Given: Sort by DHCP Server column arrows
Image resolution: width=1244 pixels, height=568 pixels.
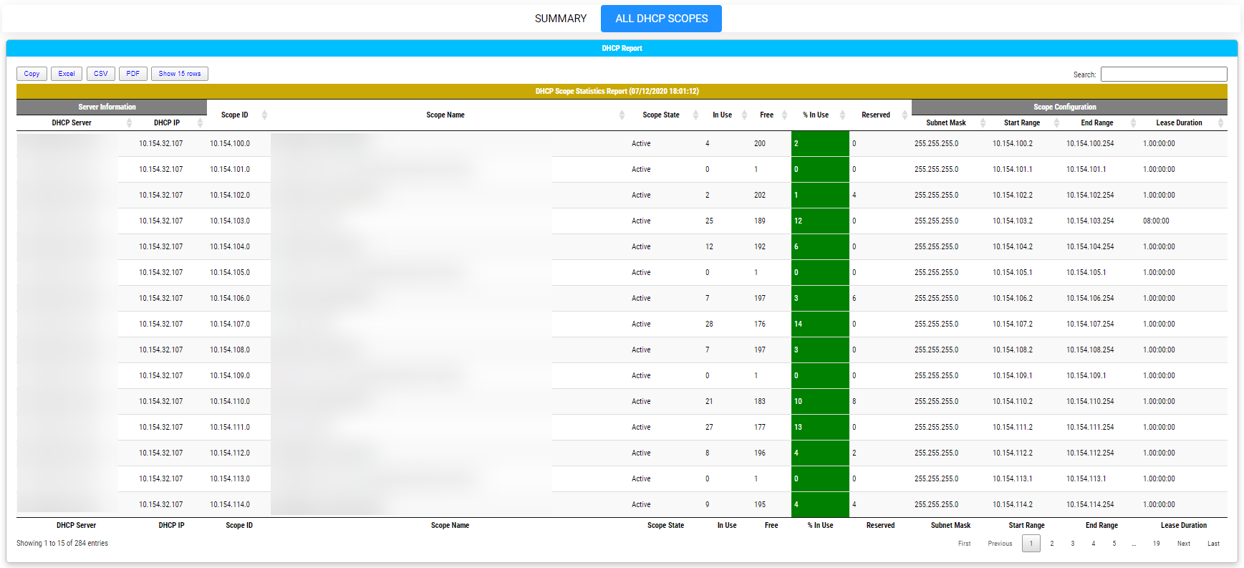Looking at the screenshot, I should coord(129,123).
